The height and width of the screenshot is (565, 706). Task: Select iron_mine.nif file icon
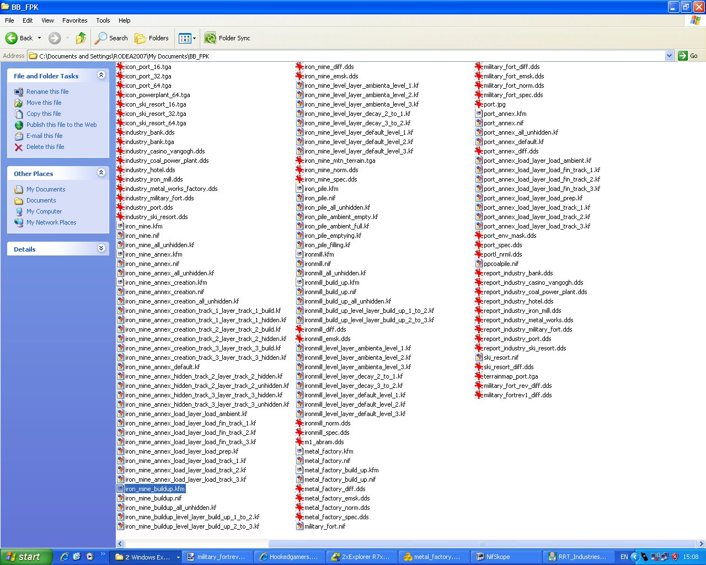click(120, 236)
